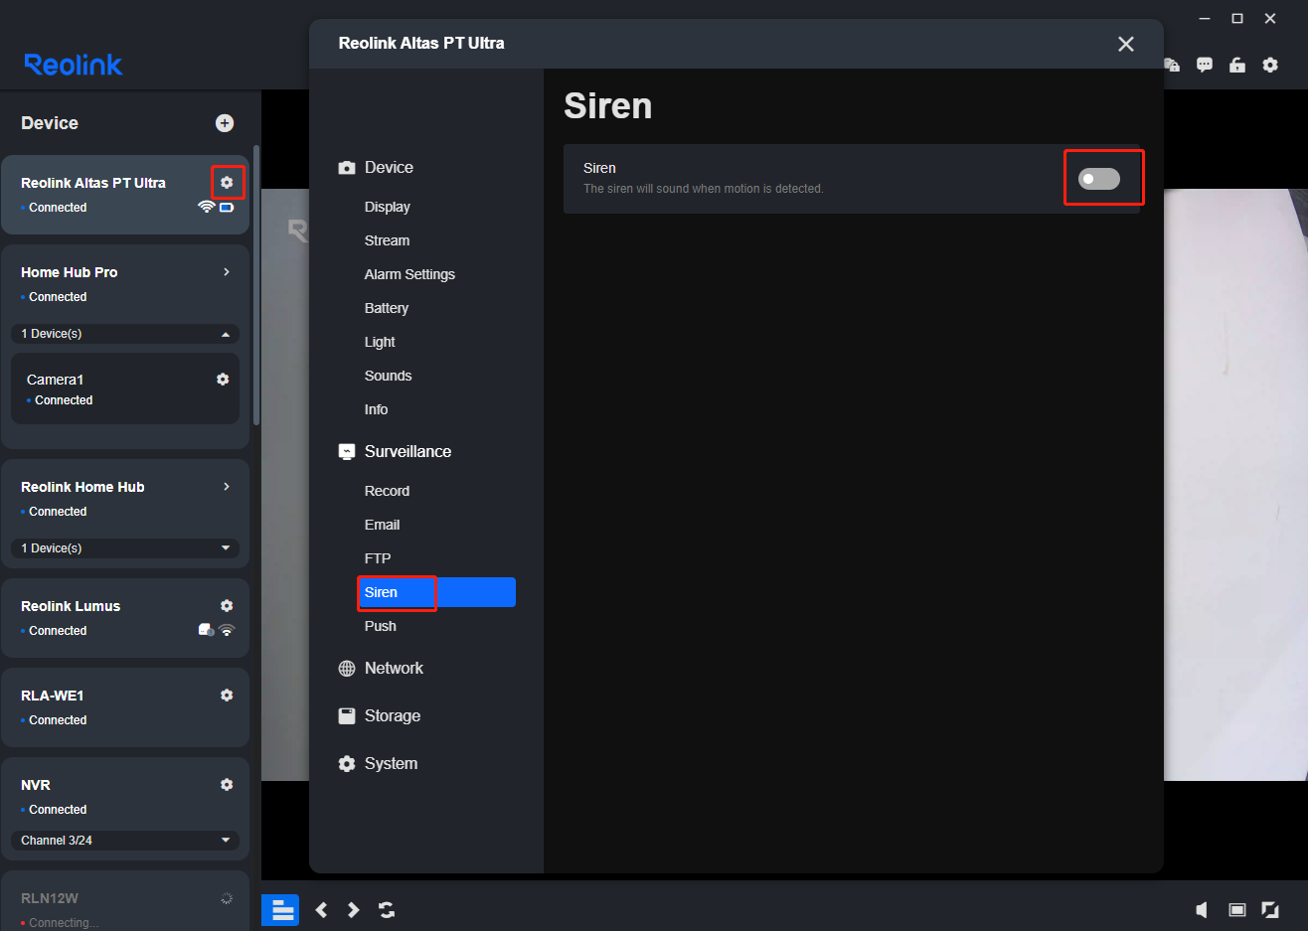
Task: Select the NVR device name
Action: 36,785
